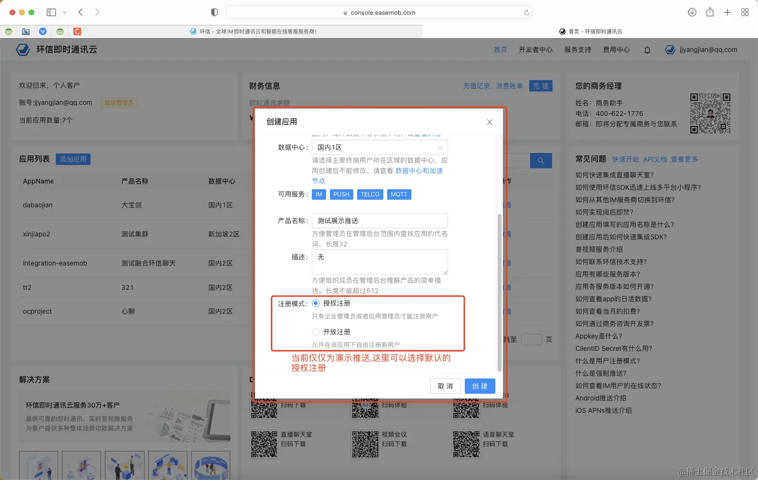The width and height of the screenshot is (758, 480).
Task: Show the tab overview grid icon
Action: point(745,12)
